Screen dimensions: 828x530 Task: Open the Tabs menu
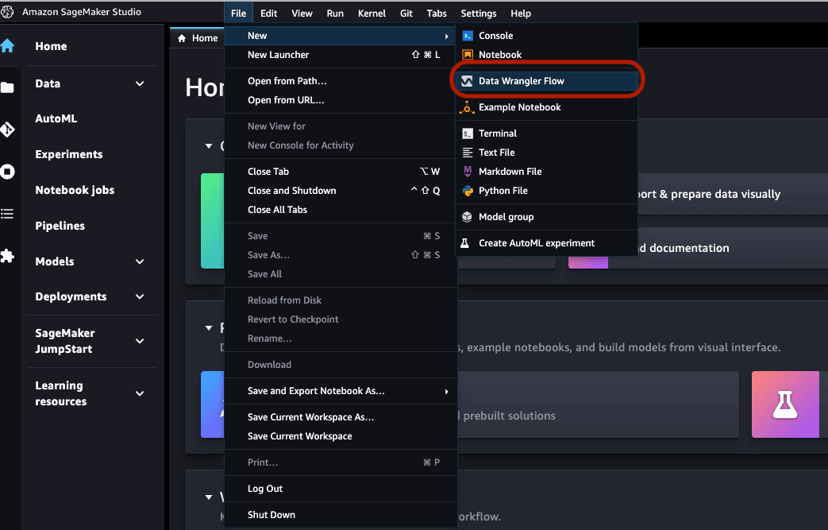(437, 14)
